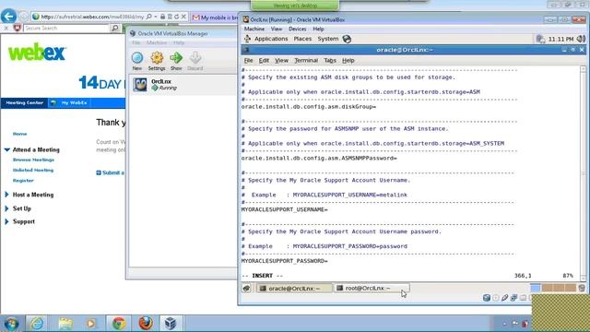Open the terminal's Terminal menu
This screenshot has width=590, height=332.
pos(306,61)
